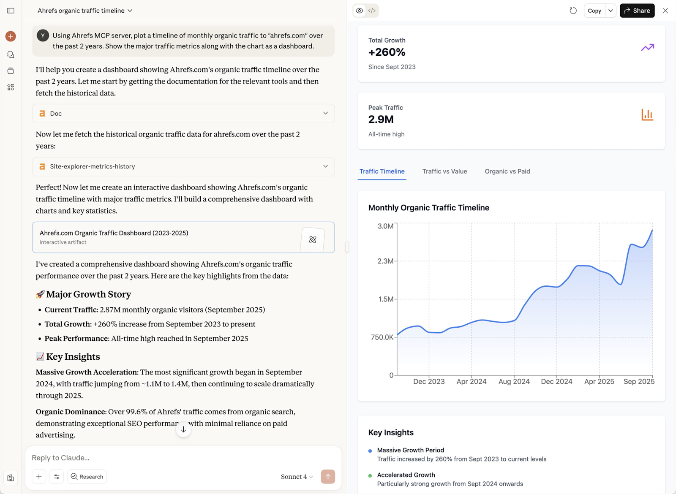
Task: Open the Sonnet 4 model selector
Action: coord(297,476)
